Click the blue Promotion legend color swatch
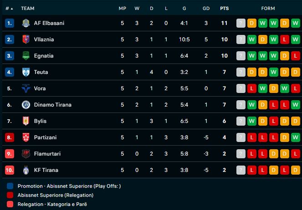 (10, 186)
